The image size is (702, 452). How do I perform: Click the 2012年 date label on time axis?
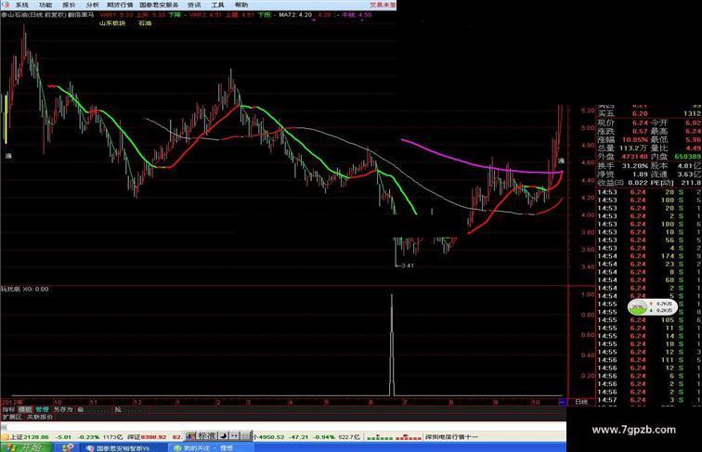(12, 402)
